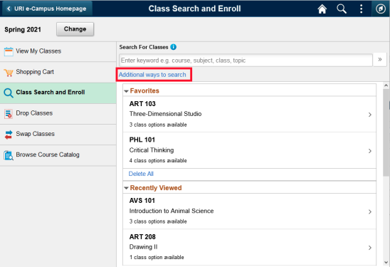Click '4 class options available' text
Viewport: 390px width, 267px height.
click(x=158, y=161)
